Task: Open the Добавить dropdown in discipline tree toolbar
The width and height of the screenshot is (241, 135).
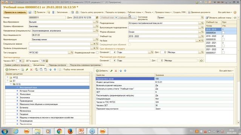Action: (12, 69)
